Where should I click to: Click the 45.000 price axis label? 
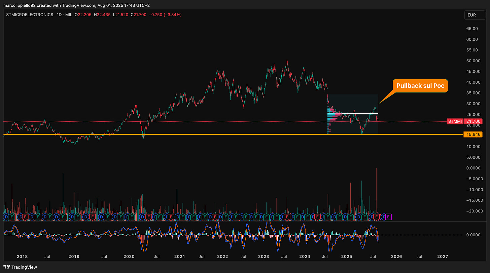pos(473,72)
